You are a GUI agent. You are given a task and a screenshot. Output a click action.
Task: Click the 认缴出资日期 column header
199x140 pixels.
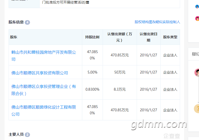click(149, 37)
